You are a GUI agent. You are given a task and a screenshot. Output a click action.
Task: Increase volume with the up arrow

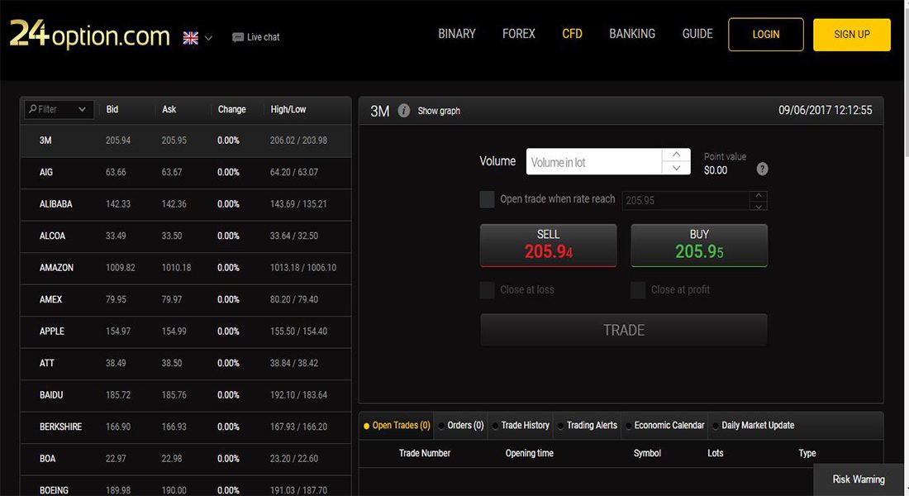(676, 155)
